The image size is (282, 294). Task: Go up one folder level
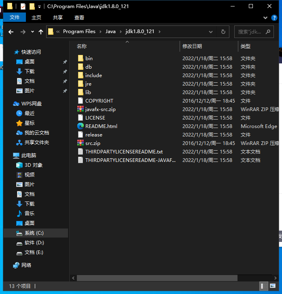coord(40,32)
